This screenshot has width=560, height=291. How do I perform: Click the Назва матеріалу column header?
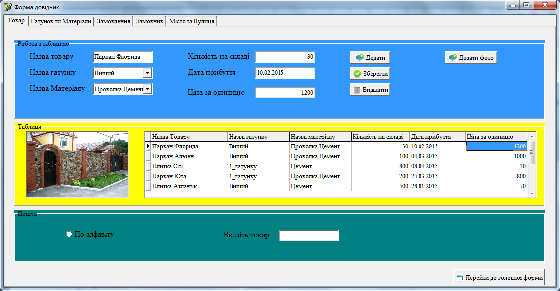pyautogui.click(x=321, y=136)
